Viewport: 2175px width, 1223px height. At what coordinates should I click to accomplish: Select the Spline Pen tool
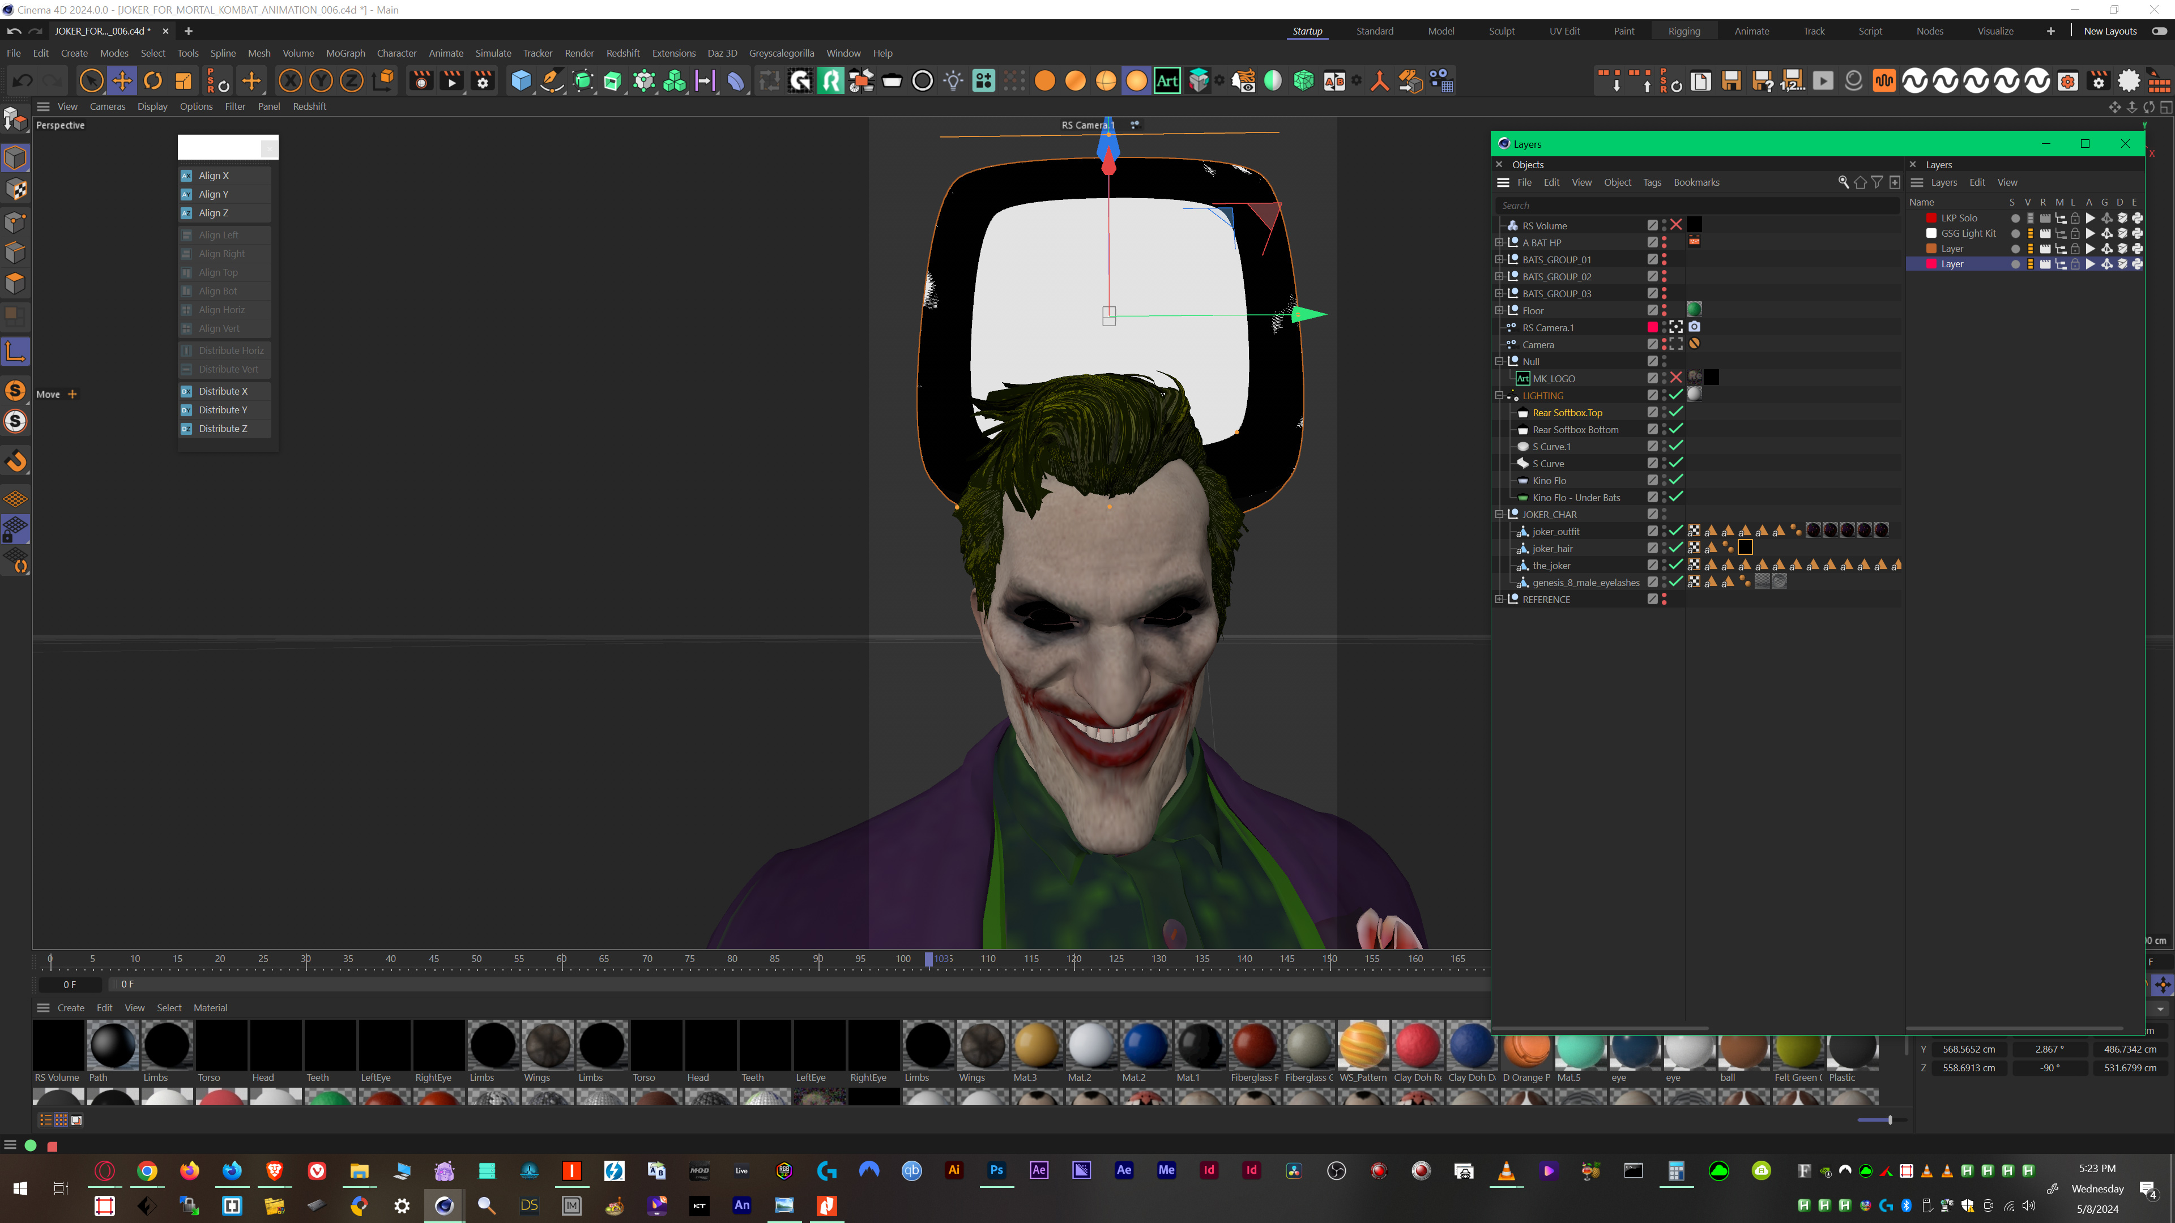[551, 81]
